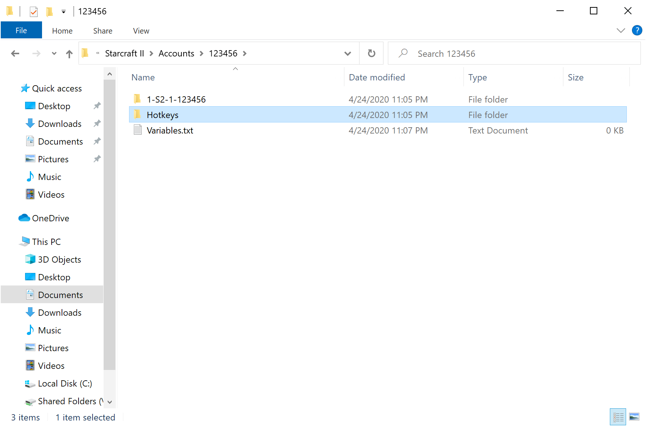Switch to the View ribbon tab
Screen dimensions: 646x426
[140, 30]
